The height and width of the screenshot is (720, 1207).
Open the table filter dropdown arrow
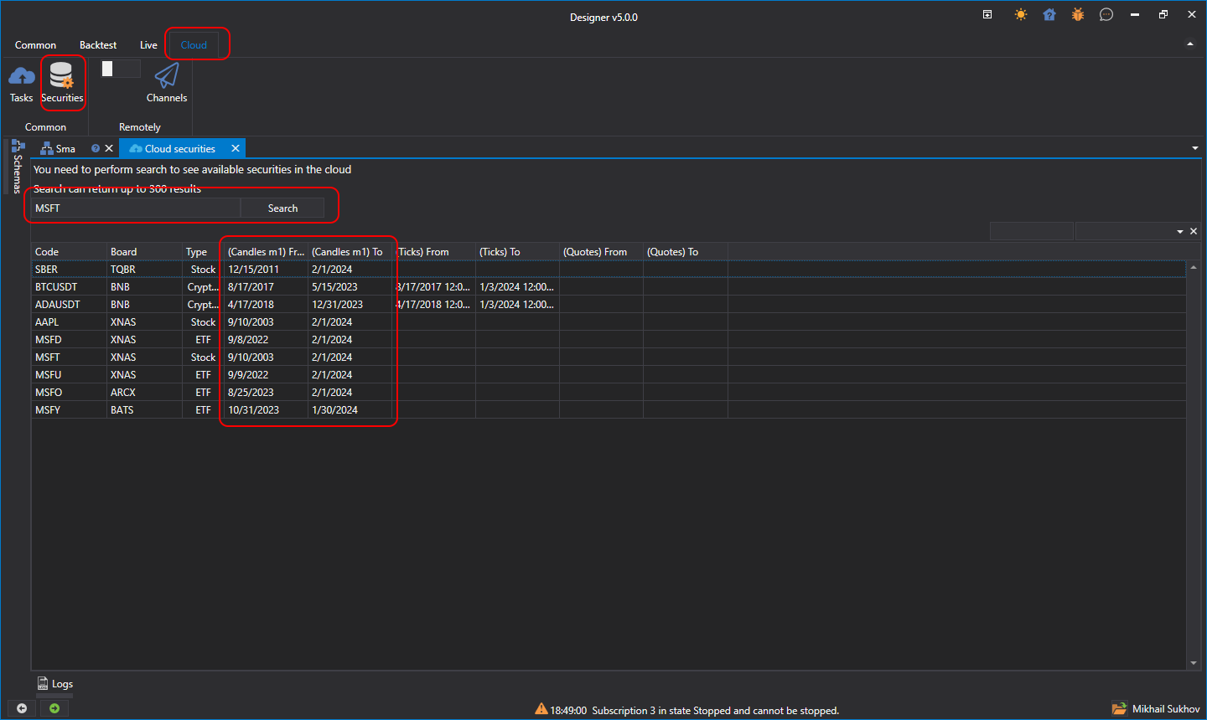coord(1180,231)
